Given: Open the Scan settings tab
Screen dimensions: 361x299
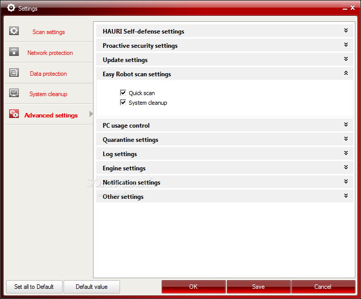Looking at the screenshot, I should 49,32.
